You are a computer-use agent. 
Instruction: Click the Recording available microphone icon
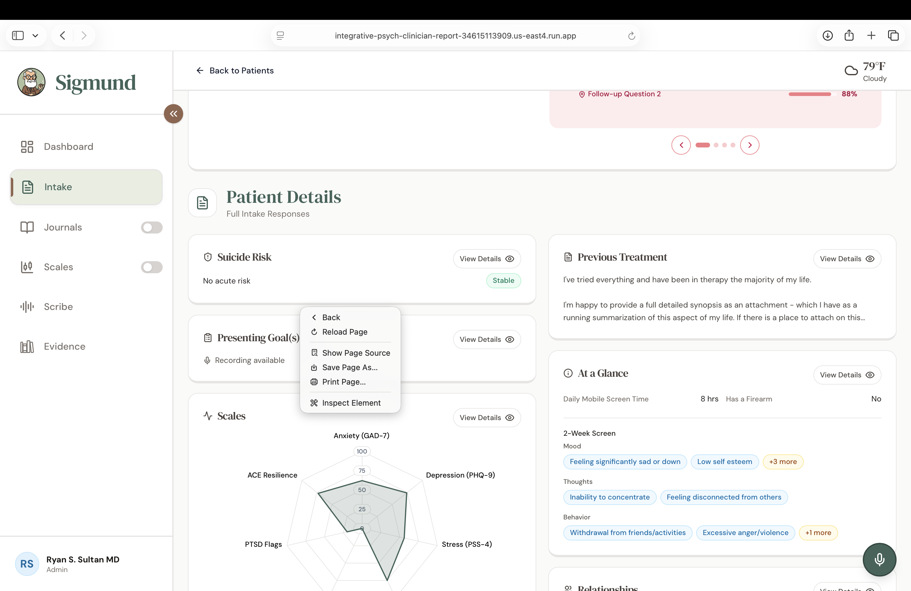(x=207, y=360)
